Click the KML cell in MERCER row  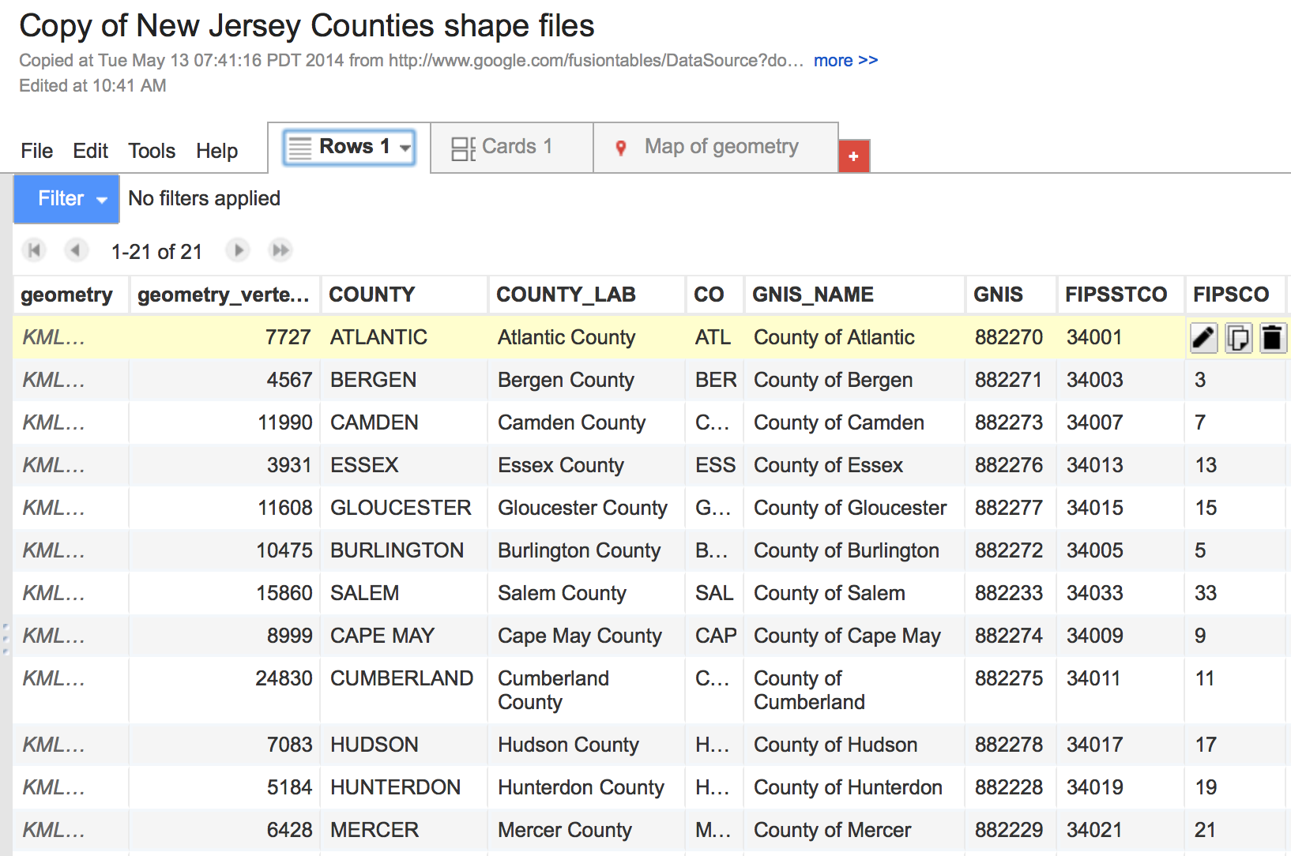(70, 830)
